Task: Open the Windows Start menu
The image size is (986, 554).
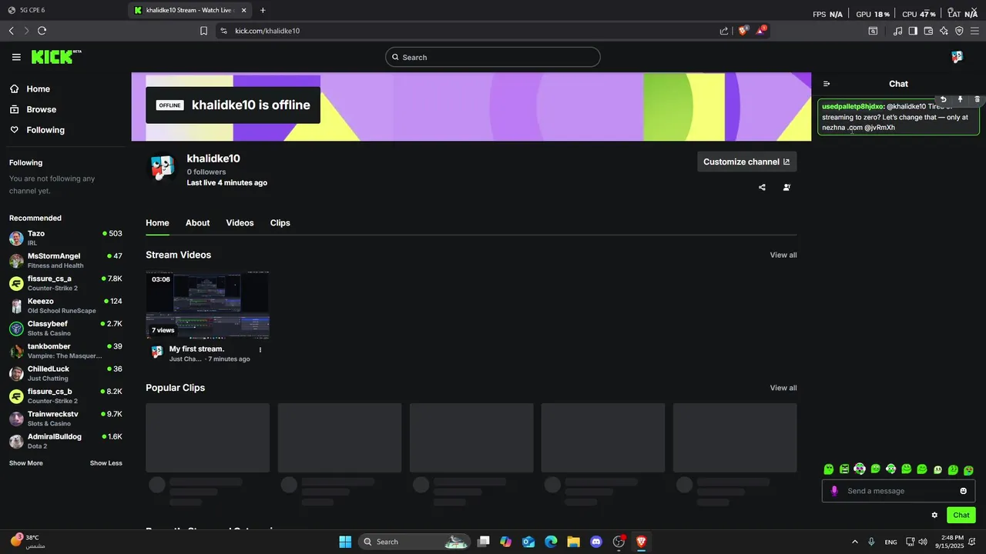Action: 345,542
